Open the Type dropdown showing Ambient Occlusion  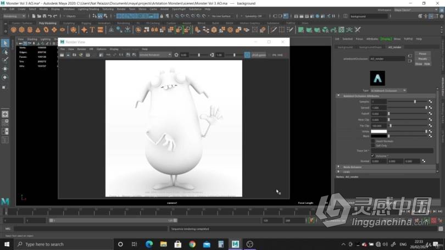388,91
